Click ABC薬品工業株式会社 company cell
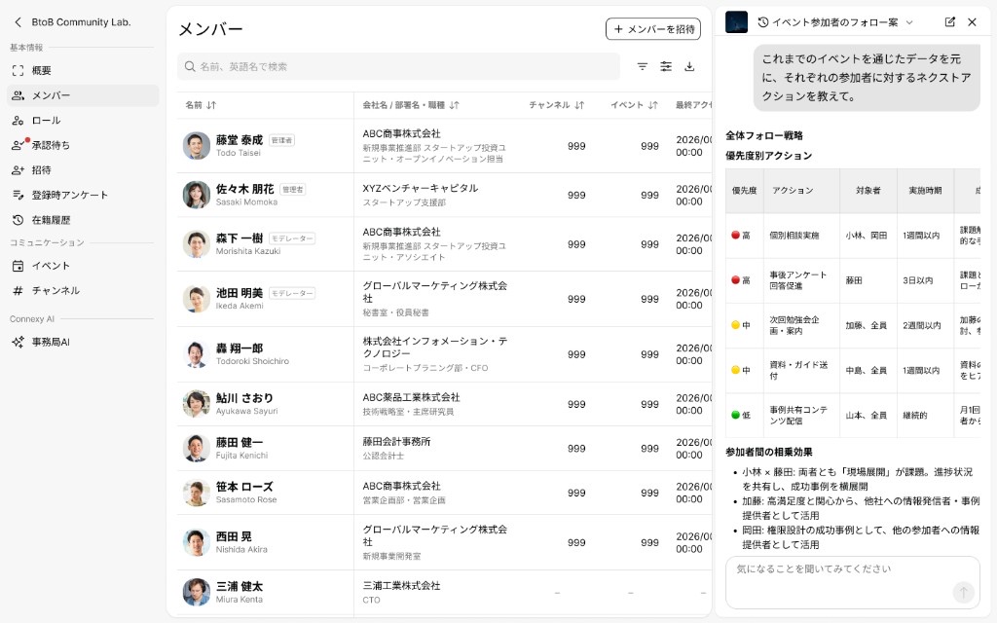Screen dimensions: 997x623 coord(411,397)
